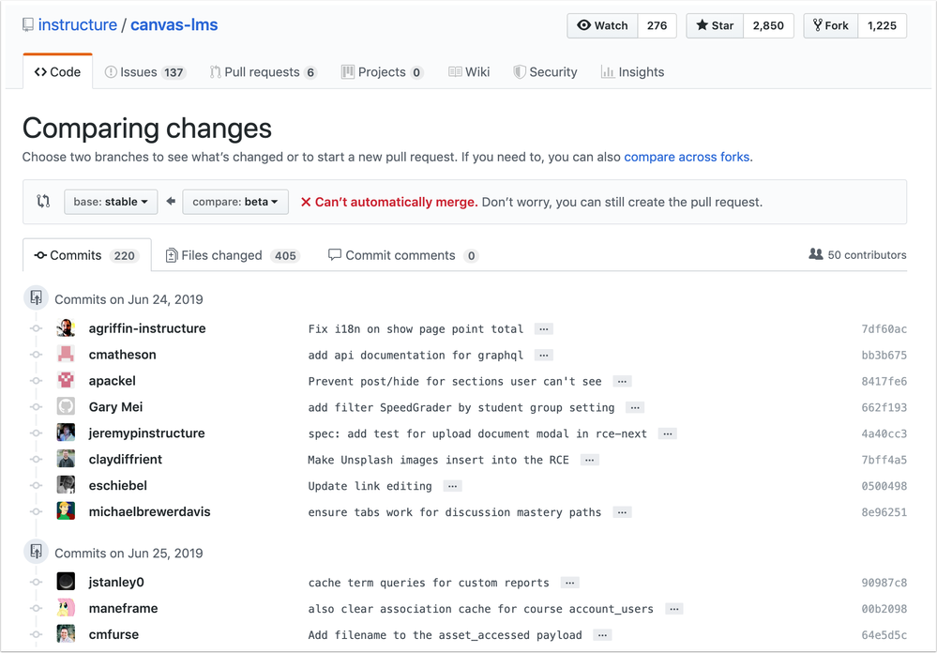937x653 pixels.
Task: Fork the canvas-lms repository
Action: 831,26
